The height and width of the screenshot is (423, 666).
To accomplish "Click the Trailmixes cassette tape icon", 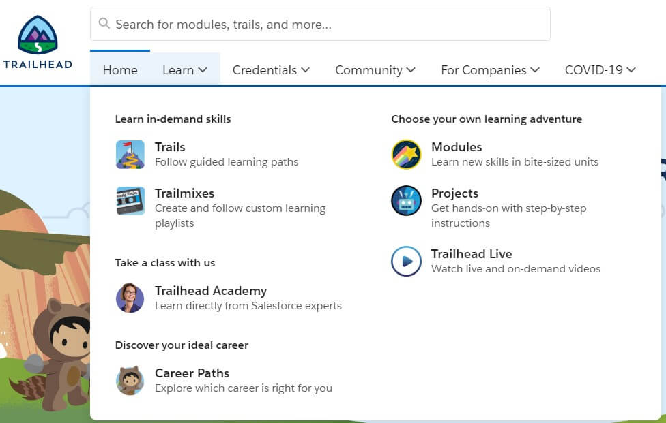I will [130, 201].
